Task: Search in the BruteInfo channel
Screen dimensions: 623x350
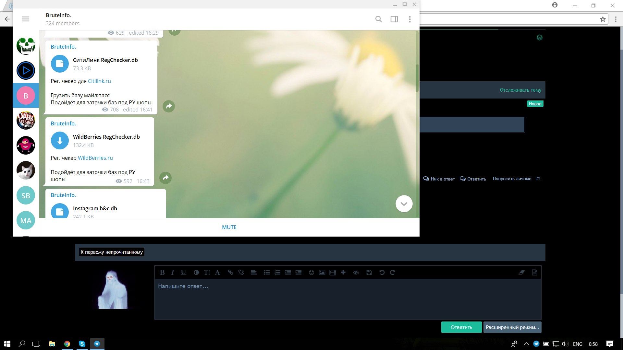Action: tap(378, 19)
